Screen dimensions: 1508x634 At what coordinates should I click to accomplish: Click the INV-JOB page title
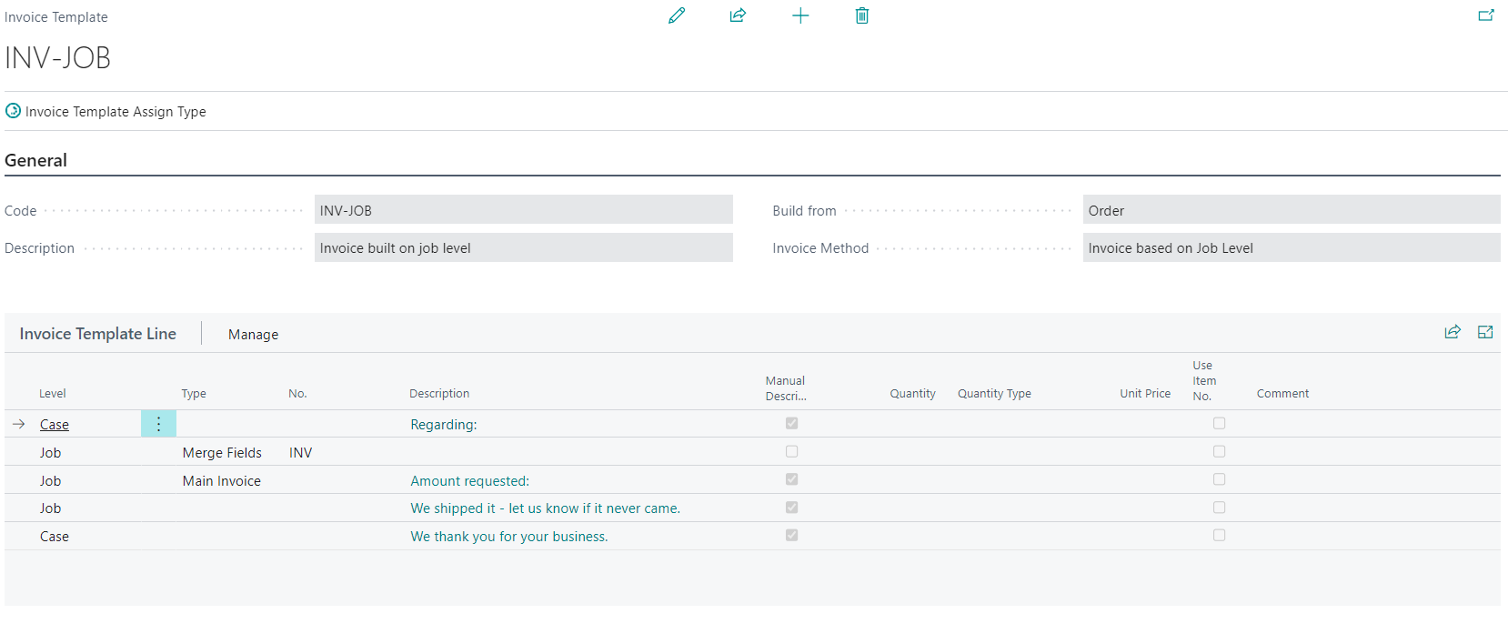(57, 57)
